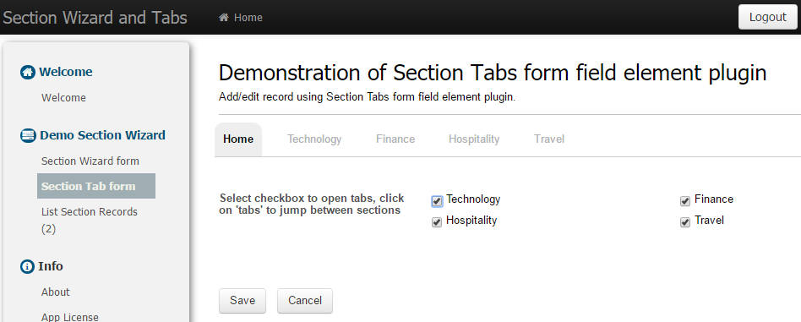Click the Home icon in top navbar
This screenshot has width=801, height=322.
(x=223, y=18)
